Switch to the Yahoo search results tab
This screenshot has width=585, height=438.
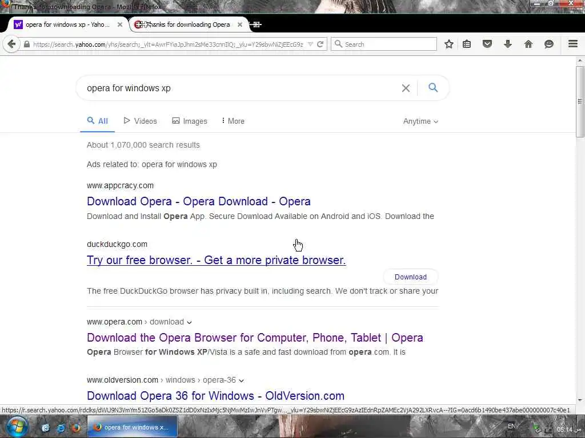tap(67, 25)
